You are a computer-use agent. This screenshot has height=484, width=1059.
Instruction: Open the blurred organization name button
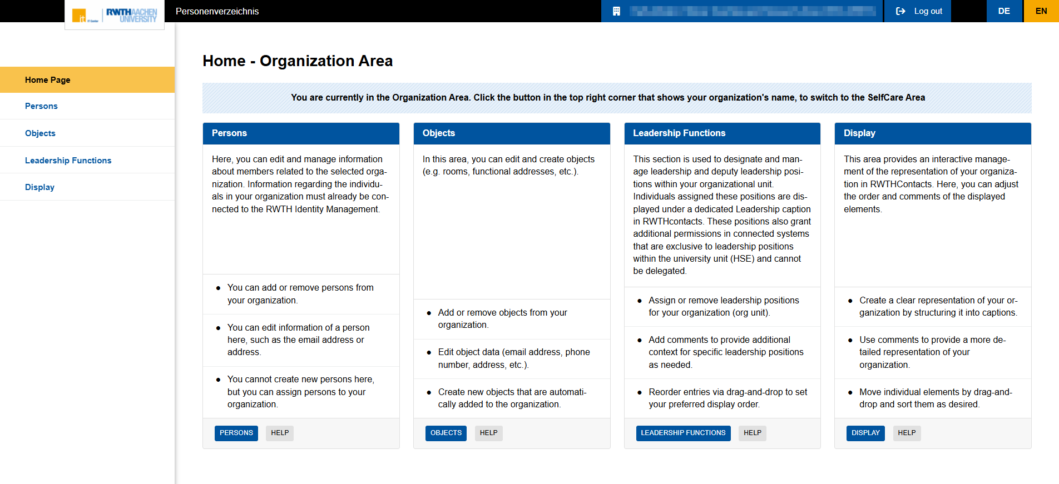point(742,11)
